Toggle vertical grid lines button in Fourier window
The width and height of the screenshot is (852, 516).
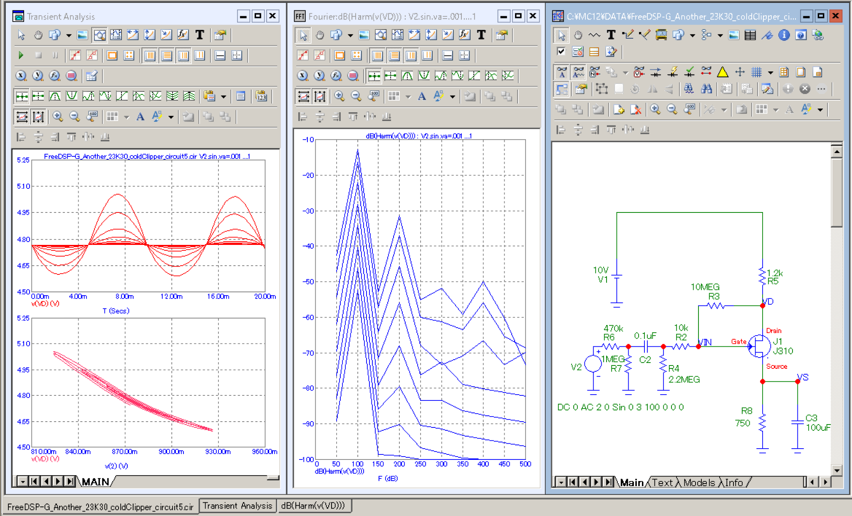point(378,56)
